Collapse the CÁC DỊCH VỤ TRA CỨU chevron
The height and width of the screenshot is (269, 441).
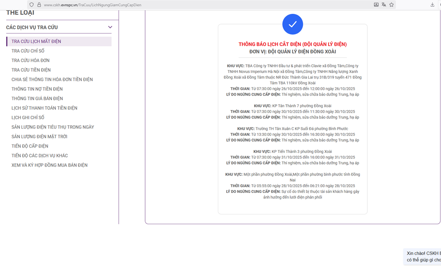110,27
